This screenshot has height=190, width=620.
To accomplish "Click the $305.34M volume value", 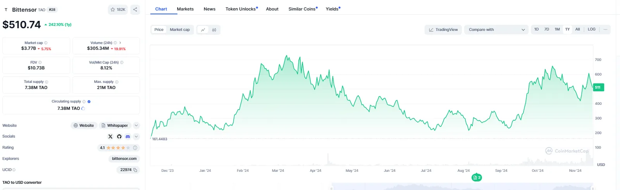I will (98, 48).
